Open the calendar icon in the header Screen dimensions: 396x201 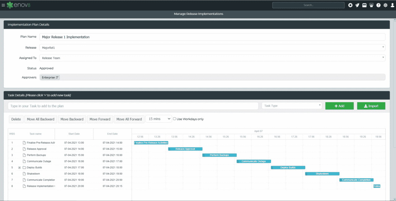364,5
